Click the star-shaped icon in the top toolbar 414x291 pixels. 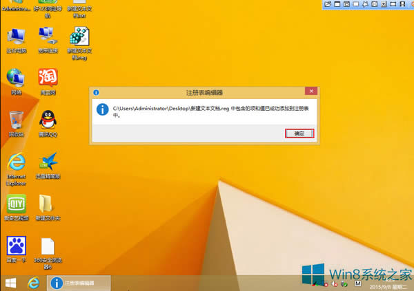[365, 4]
